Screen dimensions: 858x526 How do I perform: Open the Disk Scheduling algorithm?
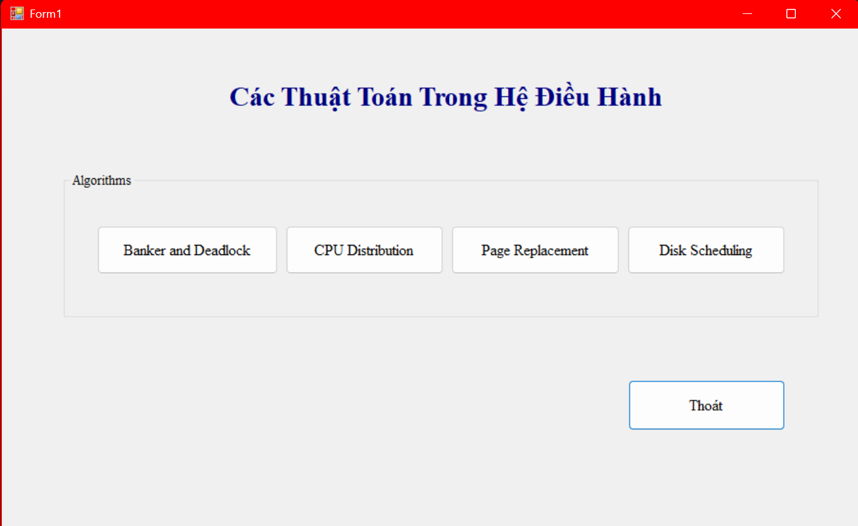[x=706, y=250]
